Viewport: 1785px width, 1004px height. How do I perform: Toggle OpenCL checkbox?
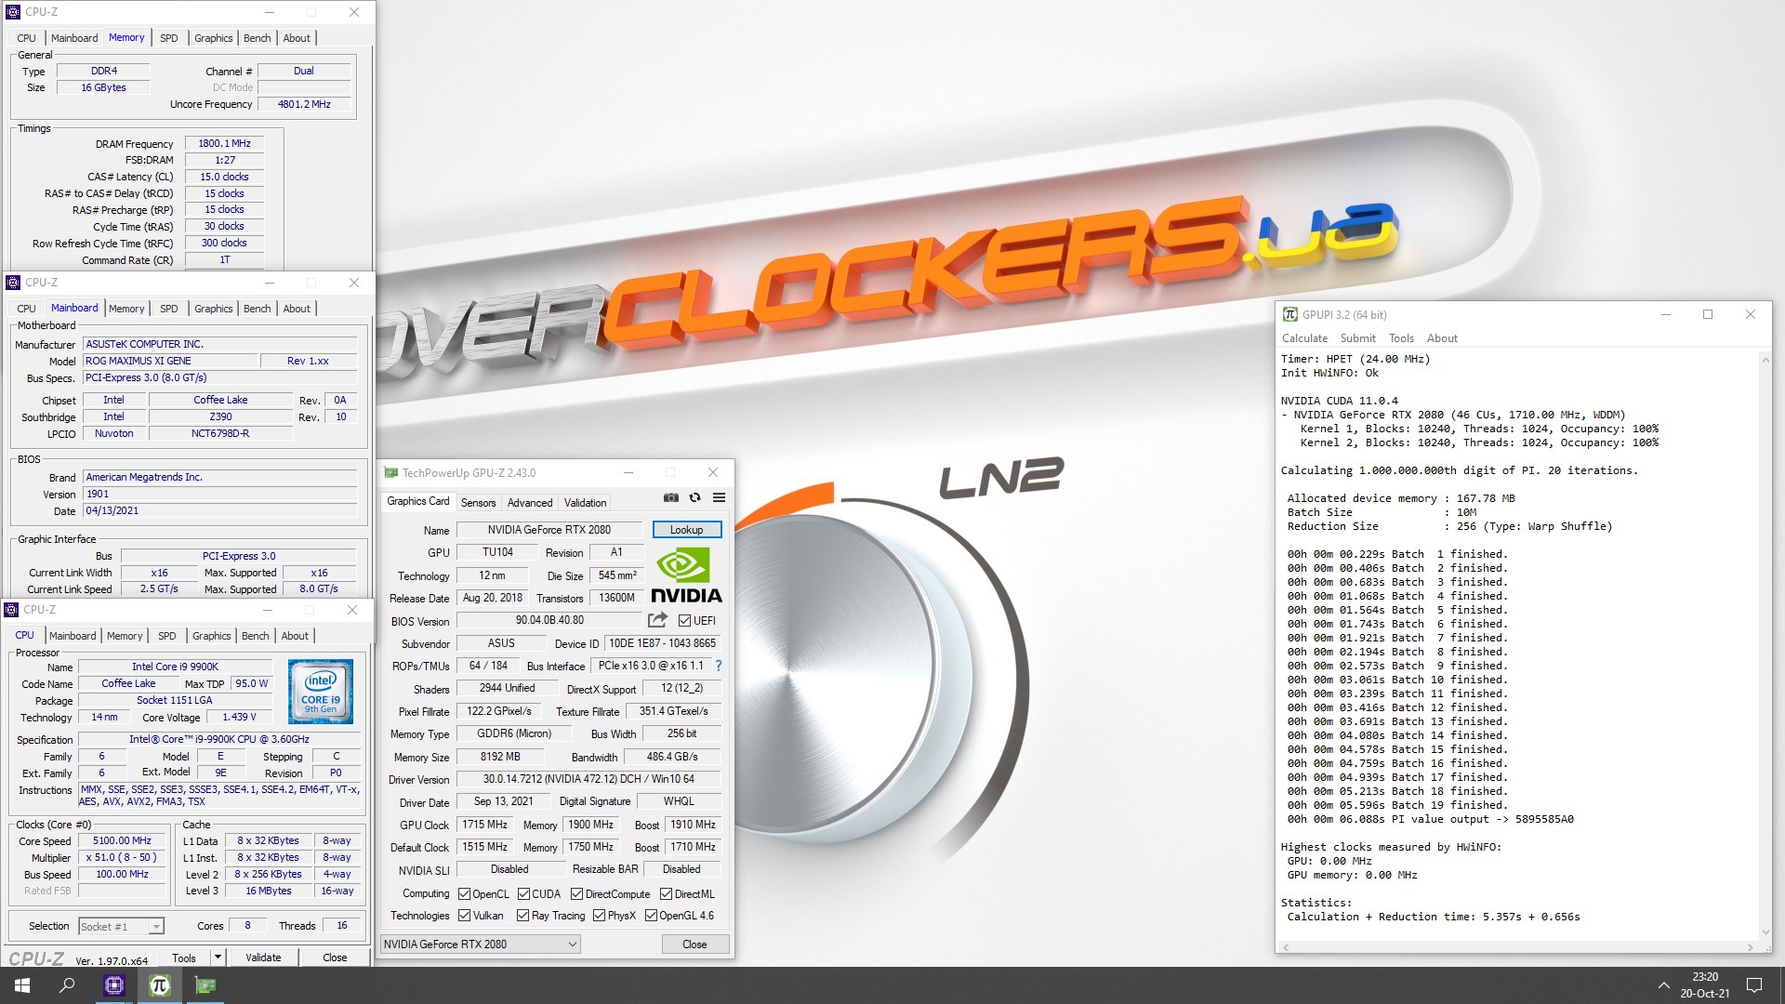[464, 894]
